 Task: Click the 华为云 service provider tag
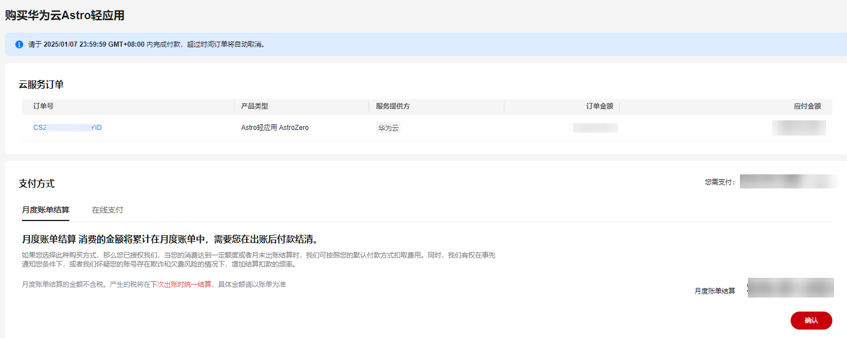[x=388, y=128]
